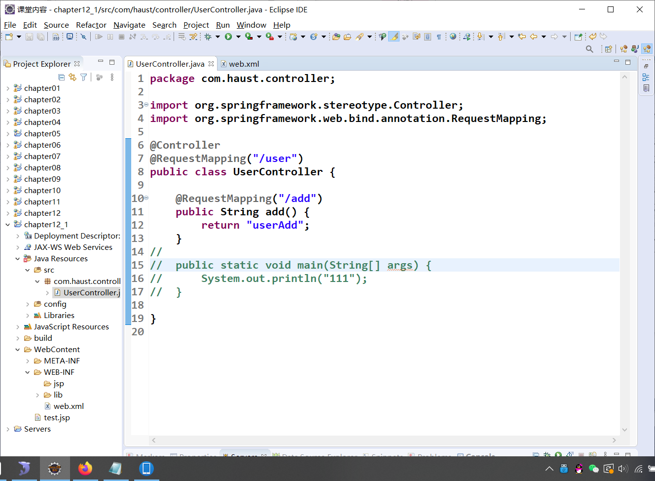Open the File menu
Screen dimensions: 655x481
click(x=10, y=25)
